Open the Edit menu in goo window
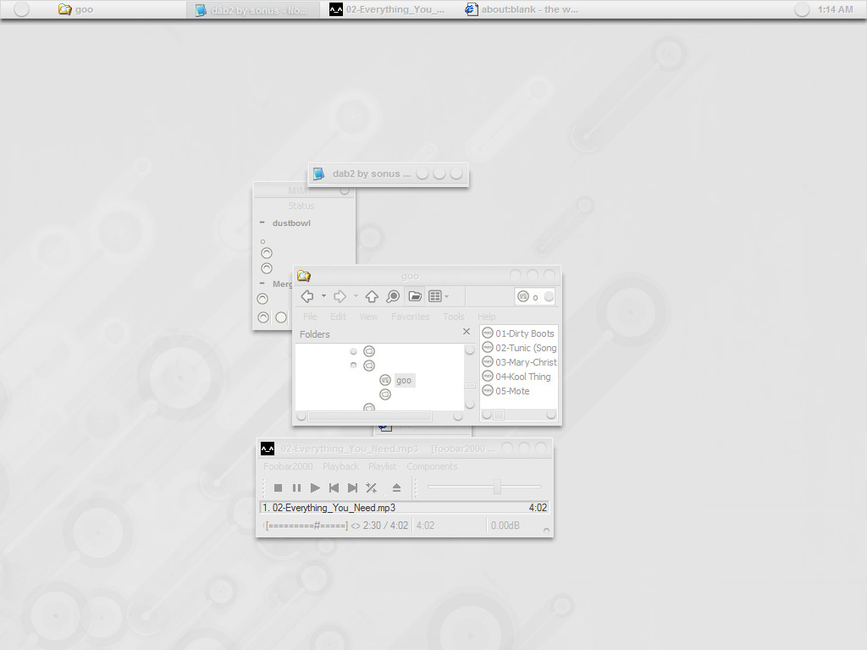 [338, 317]
